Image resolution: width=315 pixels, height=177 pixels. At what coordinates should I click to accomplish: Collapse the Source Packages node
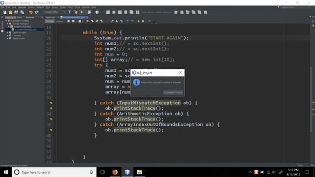8,24
